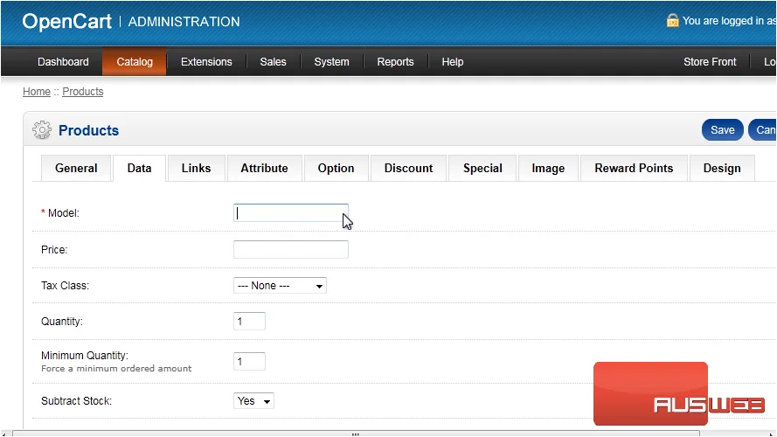Expand the Subtract Stock dropdown
The height and width of the screenshot is (437, 777).
point(253,401)
